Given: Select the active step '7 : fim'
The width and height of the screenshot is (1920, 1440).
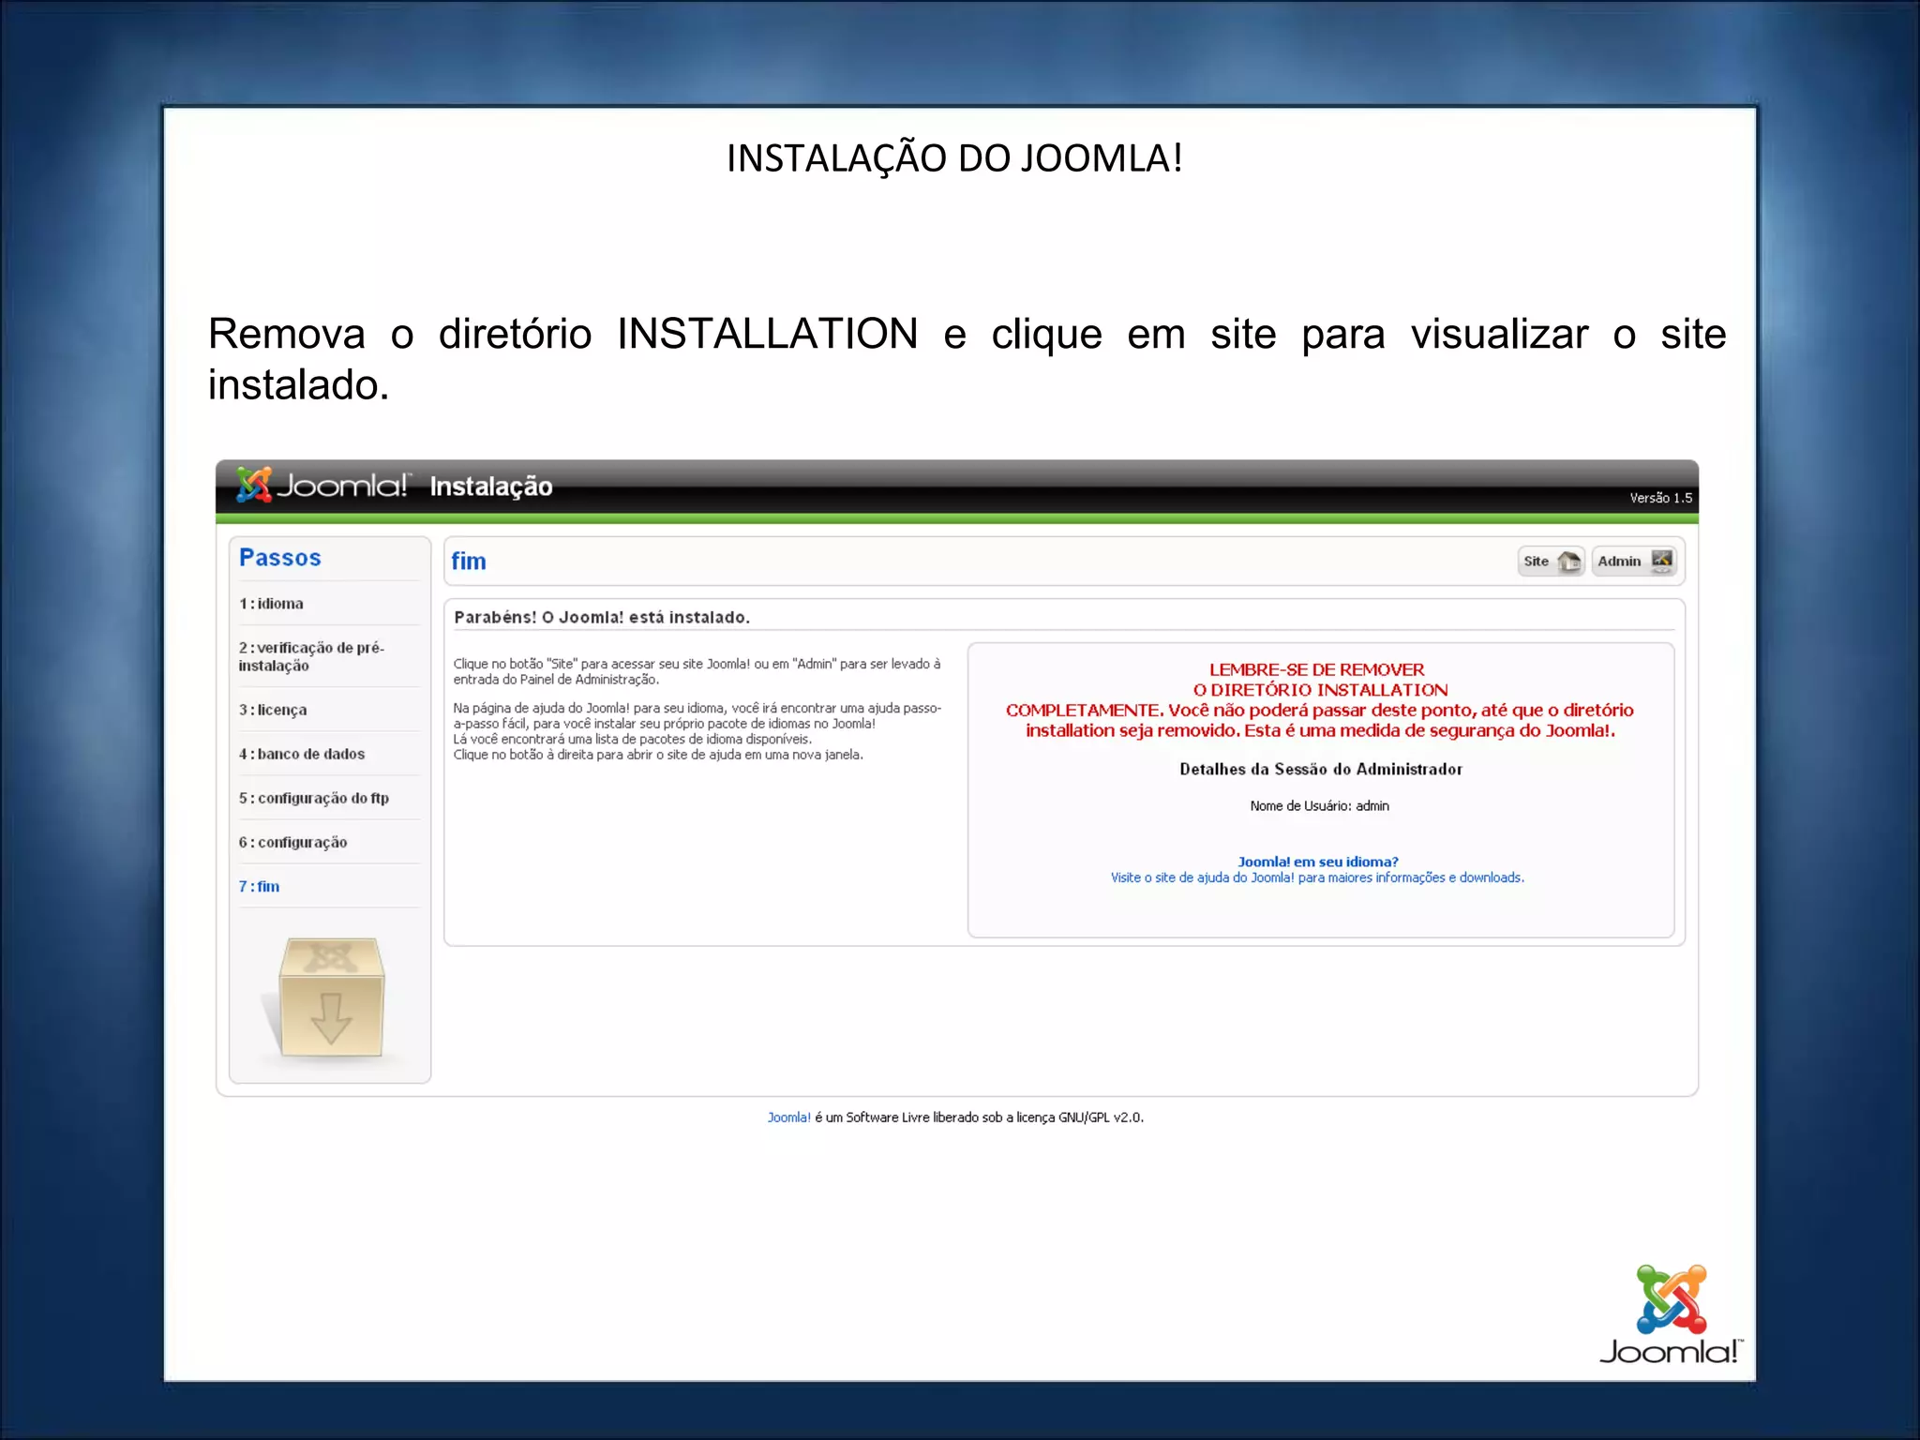Looking at the screenshot, I should (x=259, y=886).
